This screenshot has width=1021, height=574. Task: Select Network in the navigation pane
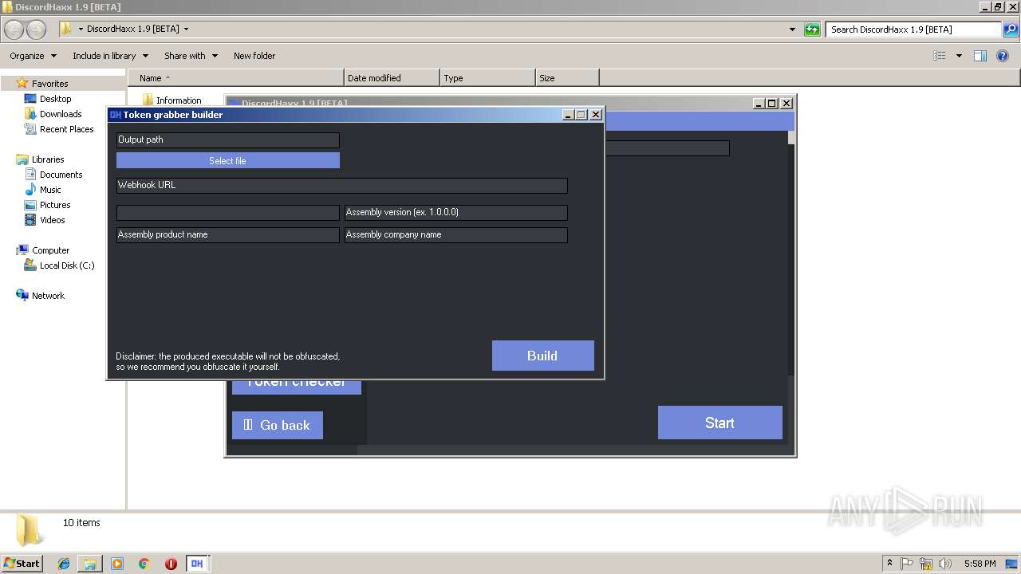[48, 296]
